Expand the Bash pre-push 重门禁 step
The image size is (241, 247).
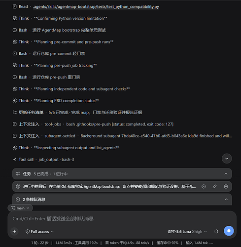click(x=46, y=77)
